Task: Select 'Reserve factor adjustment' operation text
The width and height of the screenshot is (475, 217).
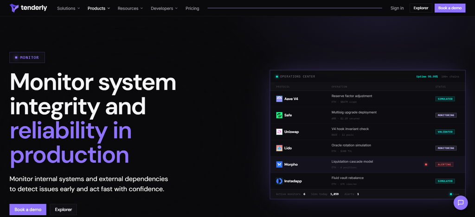Action: point(352,96)
